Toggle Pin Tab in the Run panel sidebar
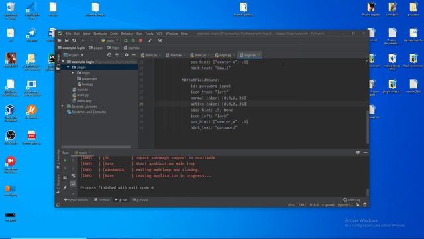The width and height of the screenshot is (424, 239). 65,187
